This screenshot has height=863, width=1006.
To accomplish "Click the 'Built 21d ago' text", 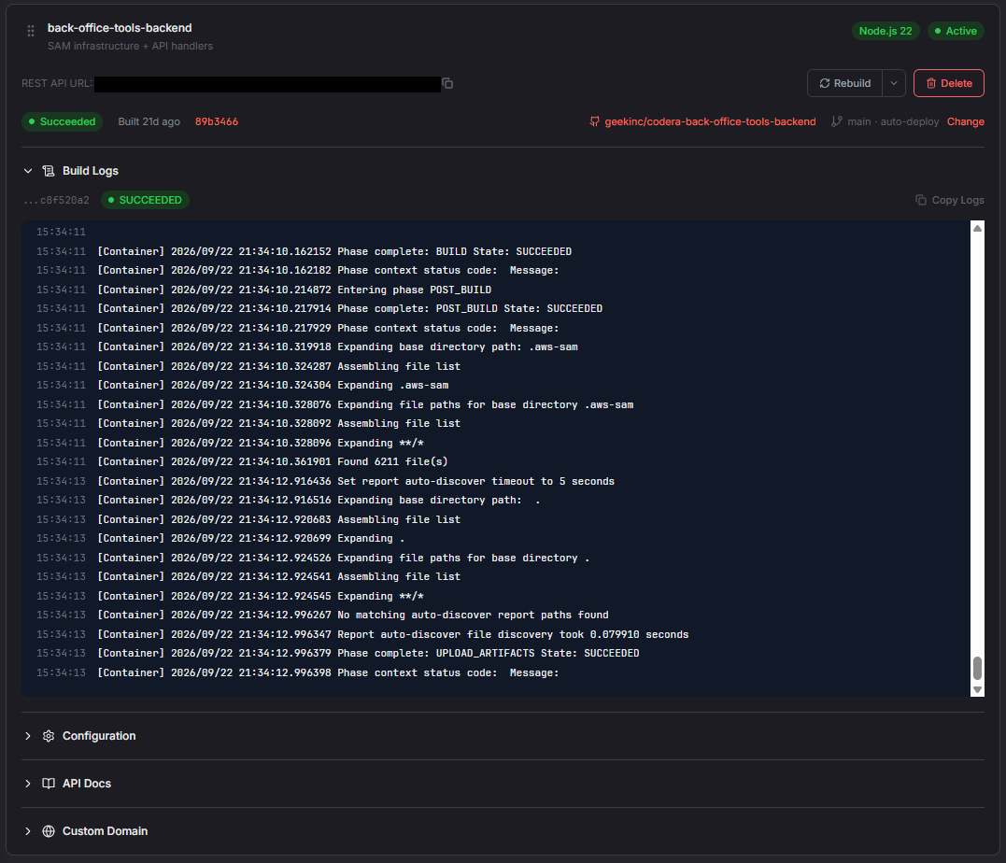I will point(149,122).
